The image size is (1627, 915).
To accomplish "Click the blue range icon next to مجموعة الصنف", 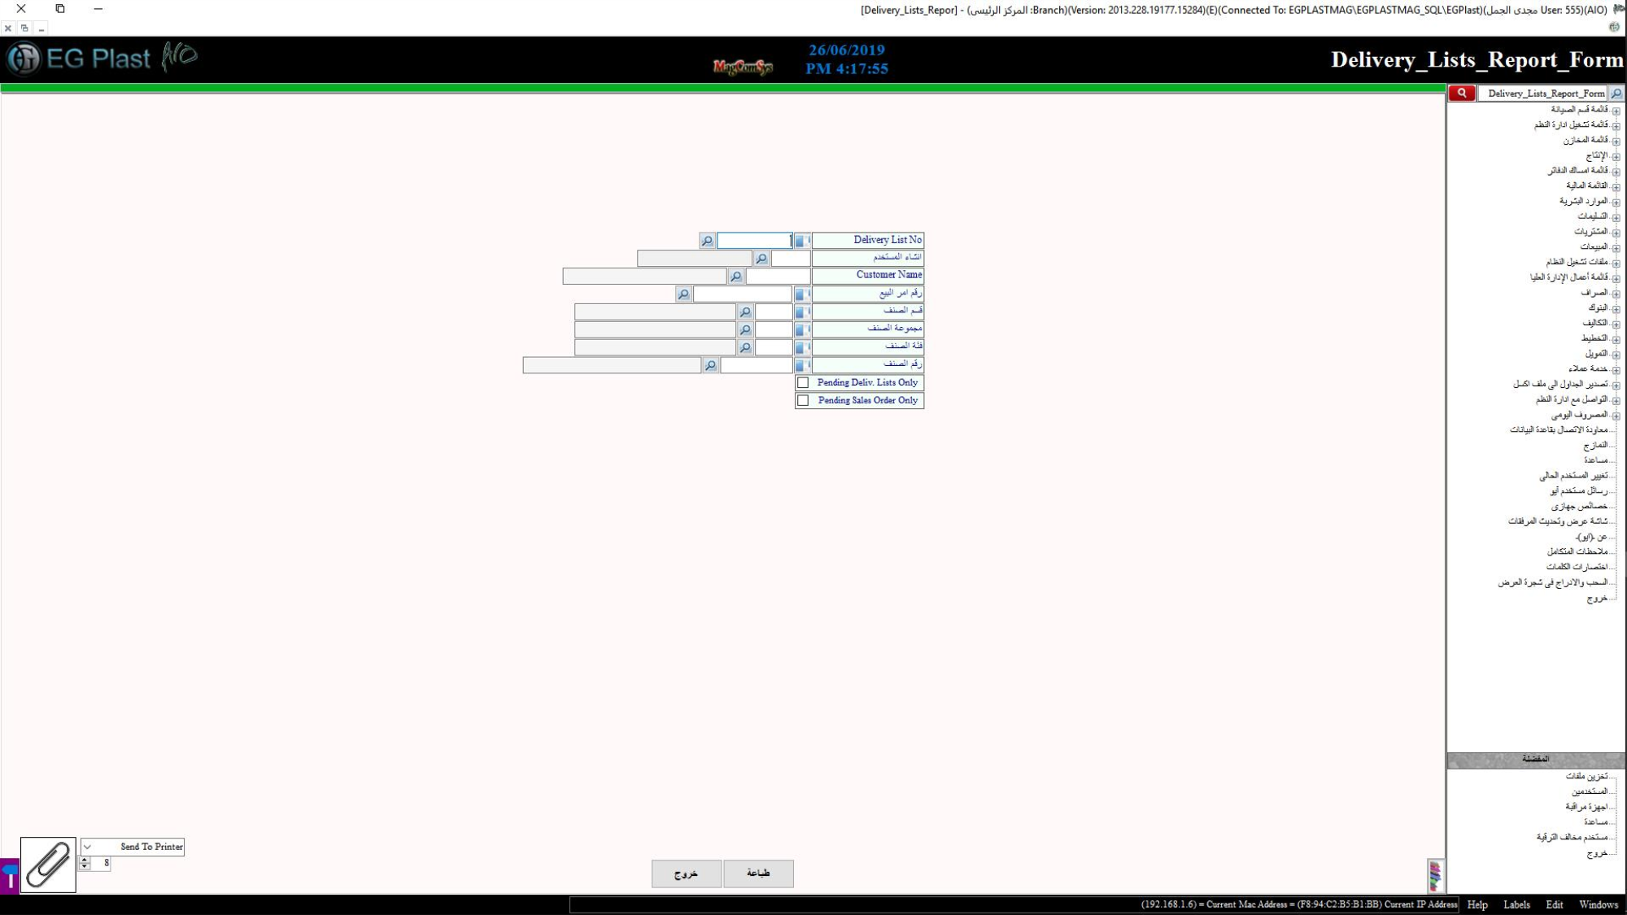I will 802,330.
